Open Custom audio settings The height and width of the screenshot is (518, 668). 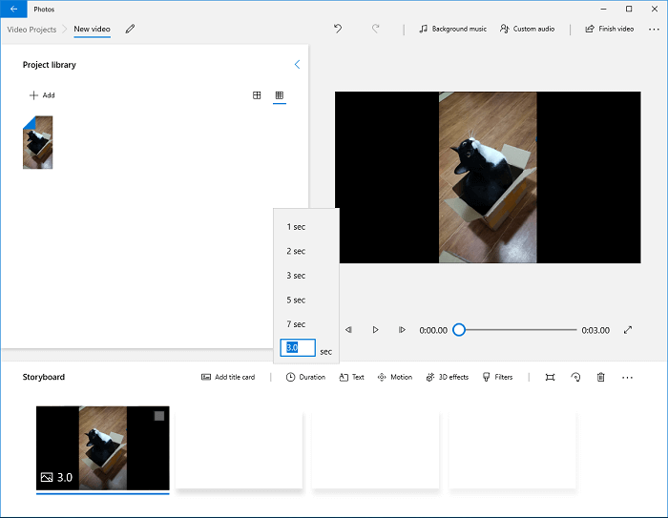528,29
